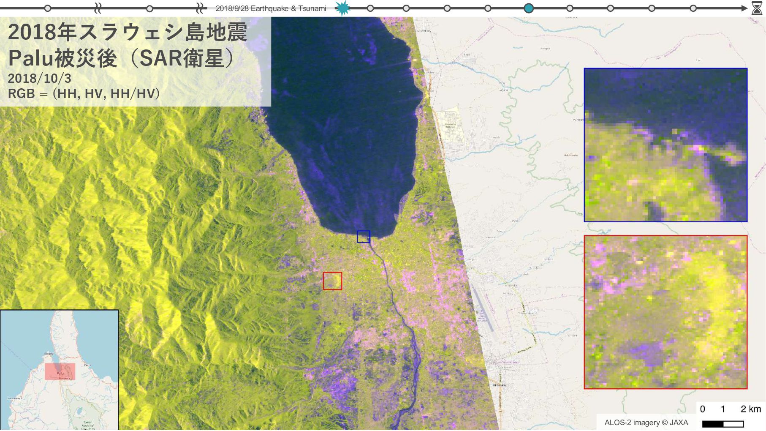Select the first open circle on the timeline

click(48, 8)
